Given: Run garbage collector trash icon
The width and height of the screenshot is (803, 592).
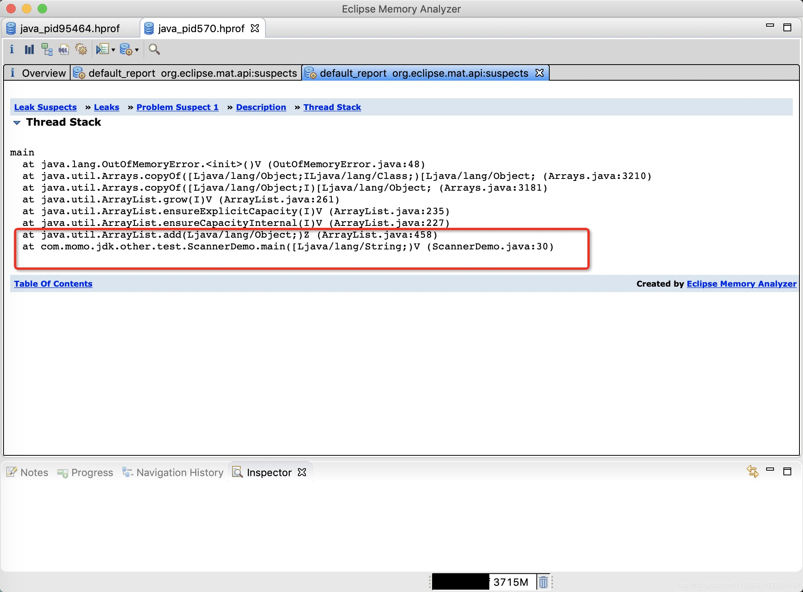Looking at the screenshot, I should coord(543,582).
